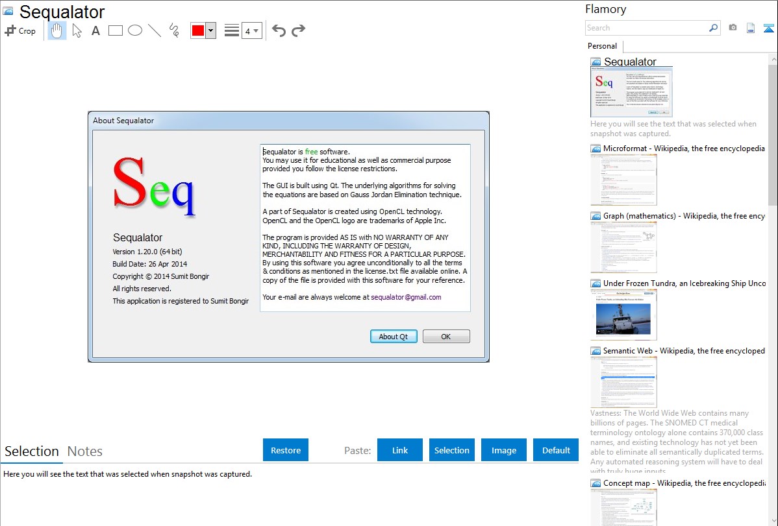Screen dimensions: 778x526
Task: Open the Concept map snapshot thumbnail
Action: point(623,507)
